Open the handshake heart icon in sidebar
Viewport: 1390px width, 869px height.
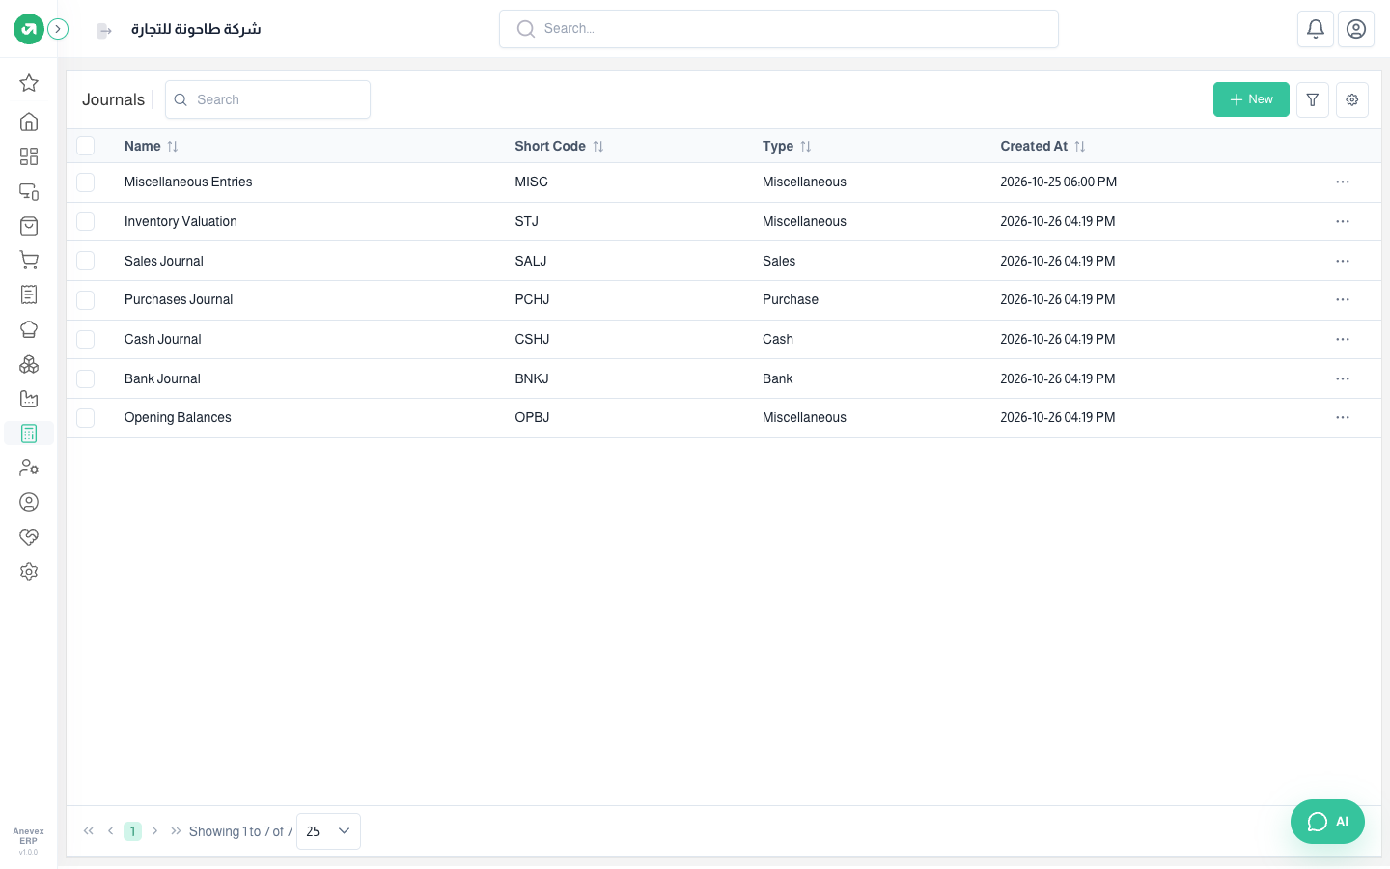29,537
